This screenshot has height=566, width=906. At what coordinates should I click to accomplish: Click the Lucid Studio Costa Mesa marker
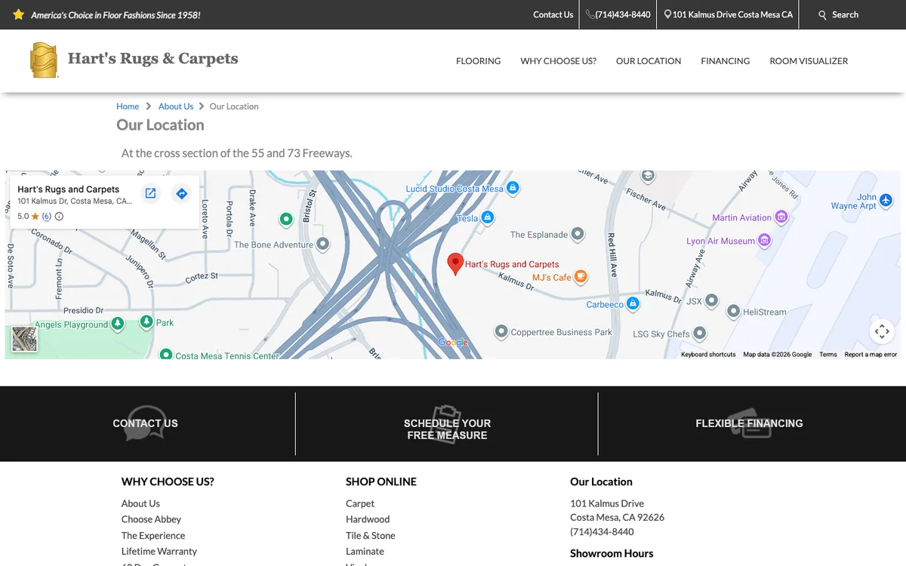[x=513, y=188]
